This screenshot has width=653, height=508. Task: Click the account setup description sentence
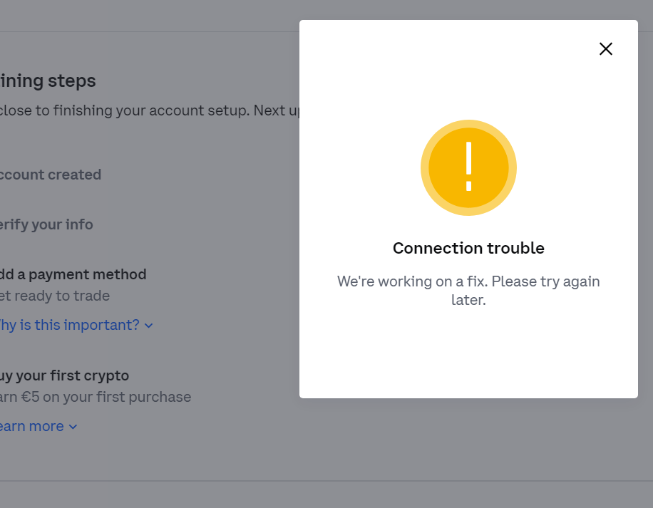[x=150, y=110]
